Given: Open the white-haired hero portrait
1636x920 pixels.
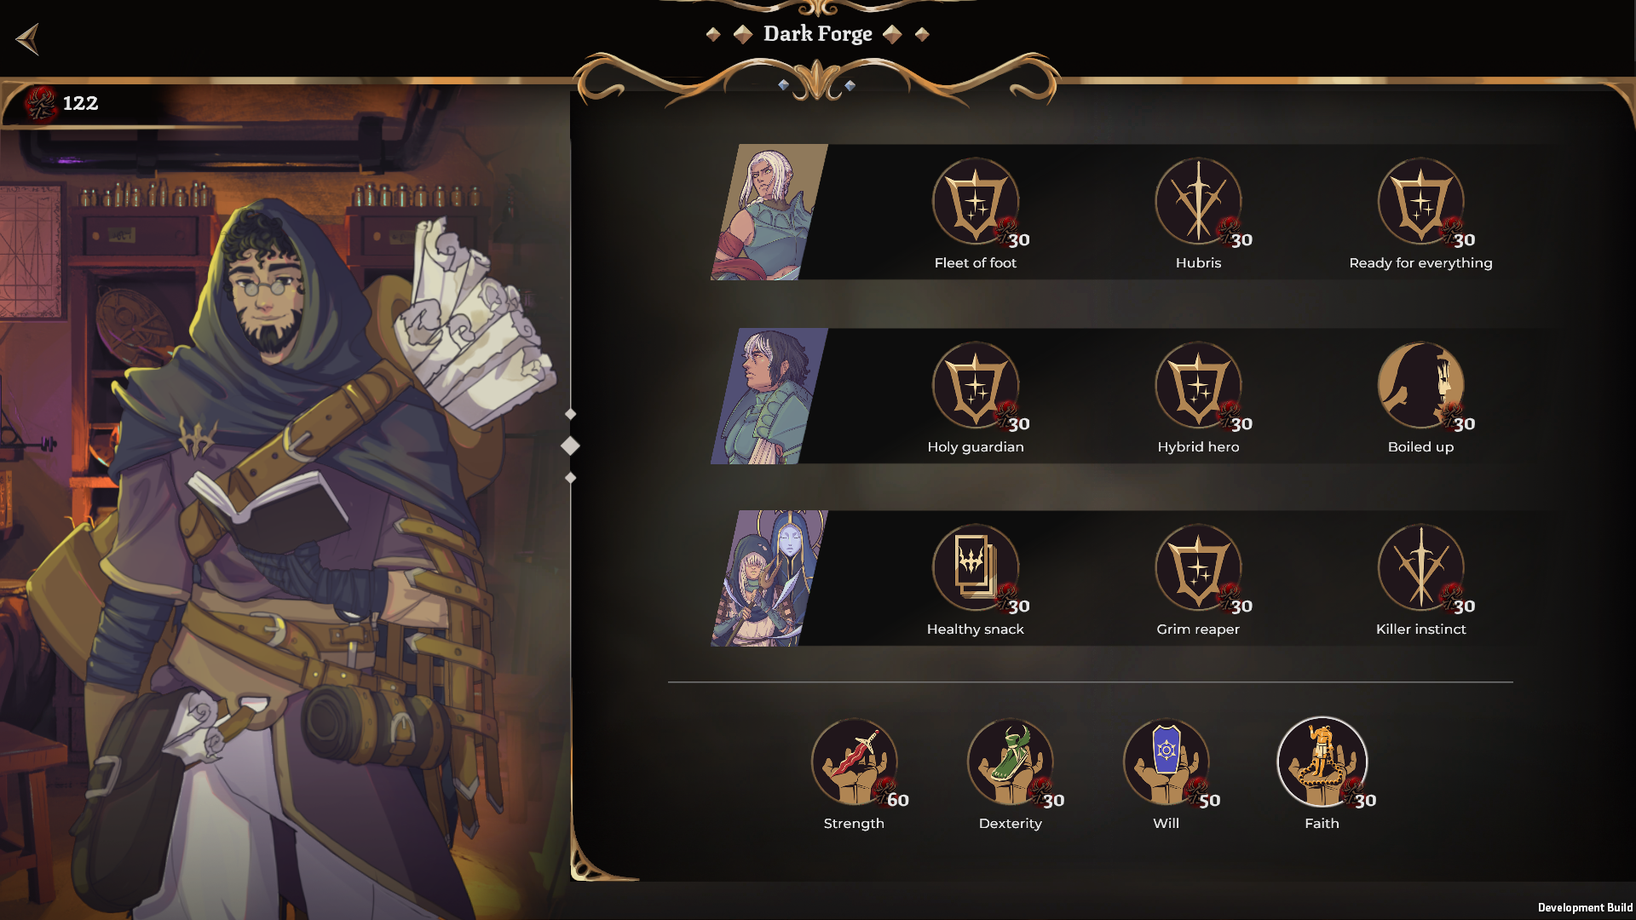Looking at the screenshot, I should pos(769,212).
